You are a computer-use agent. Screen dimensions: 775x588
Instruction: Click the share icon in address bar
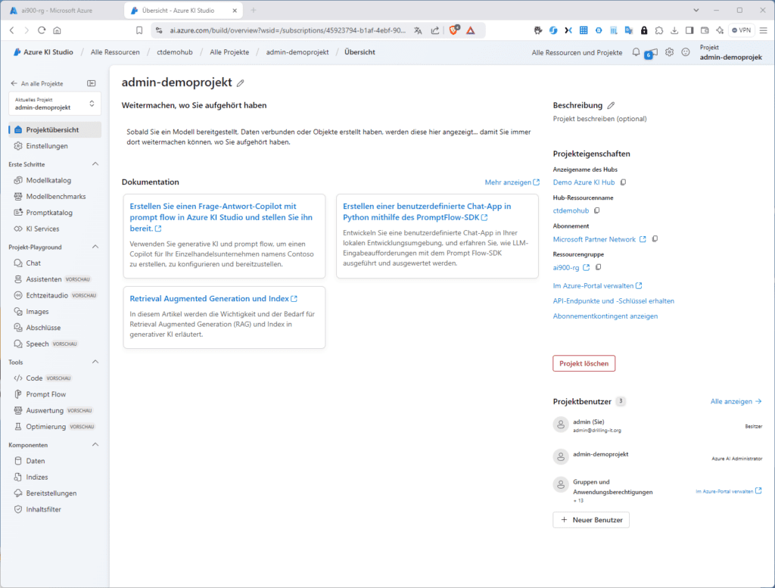[435, 30]
